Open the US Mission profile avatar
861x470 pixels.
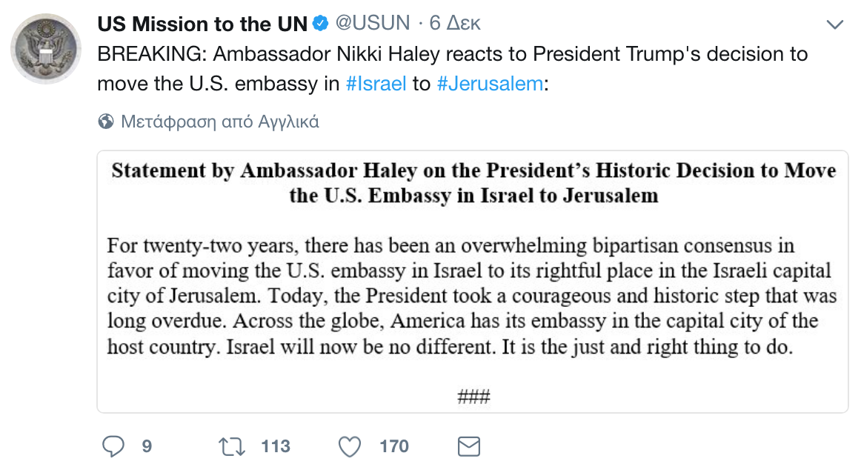[x=45, y=48]
